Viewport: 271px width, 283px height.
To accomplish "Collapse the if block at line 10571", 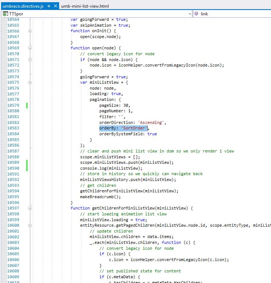I will [30, 60].
